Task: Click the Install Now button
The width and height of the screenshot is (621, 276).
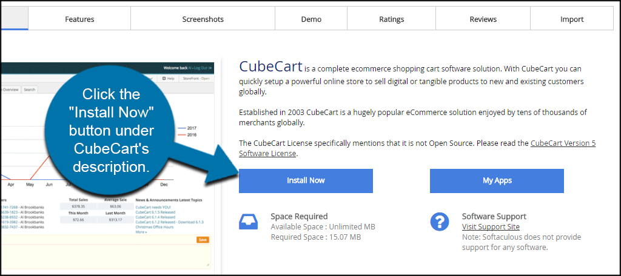Action: [x=306, y=181]
